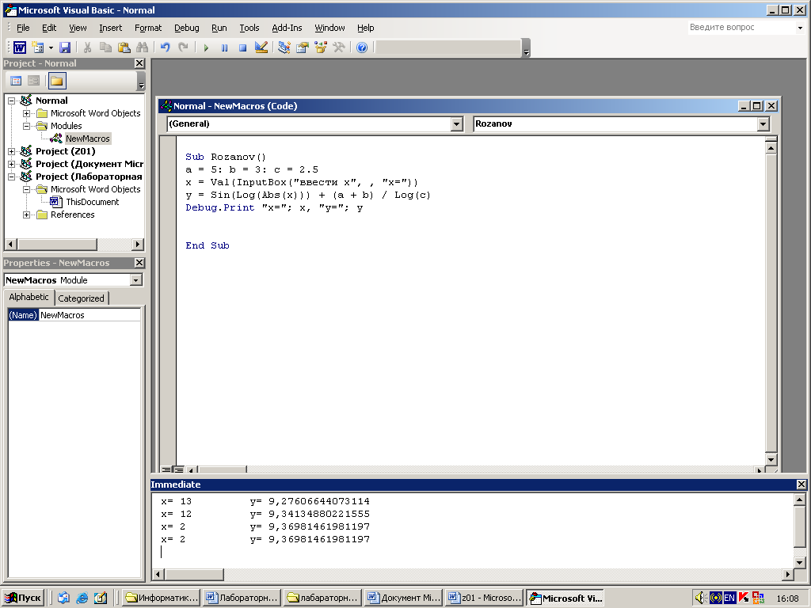Click the Paste clipboard icon

[124, 47]
